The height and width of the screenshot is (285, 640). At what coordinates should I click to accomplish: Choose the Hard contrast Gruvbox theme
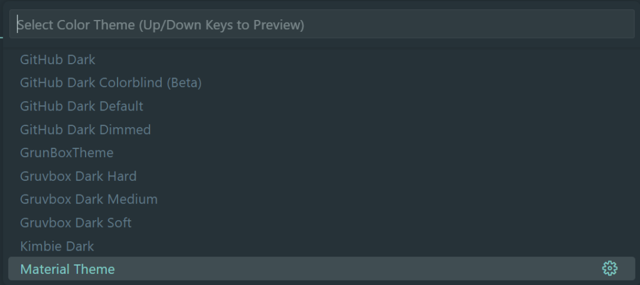coord(78,176)
